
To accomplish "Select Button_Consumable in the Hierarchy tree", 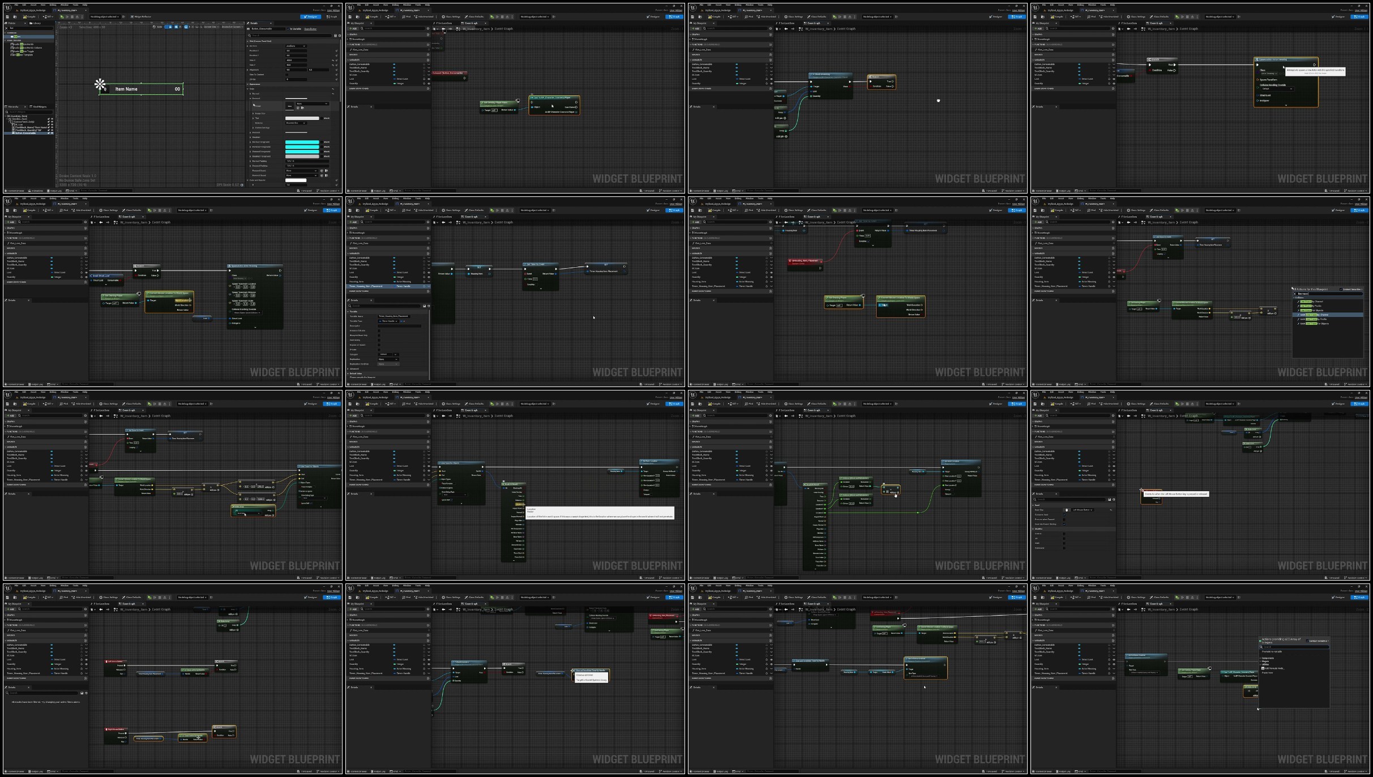I will click(x=25, y=133).
